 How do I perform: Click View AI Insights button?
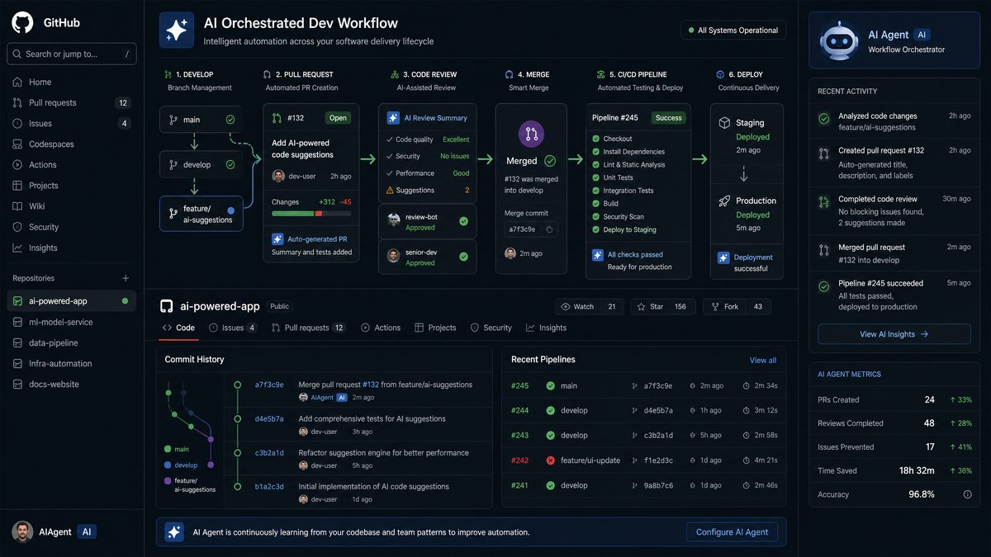(x=894, y=334)
